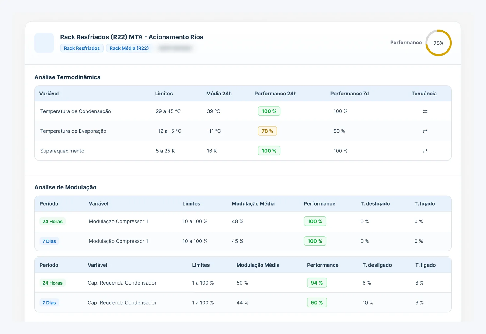This screenshot has width=486, height=334.
Task: Click the 75% performance ring gauge
Action: click(x=438, y=43)
